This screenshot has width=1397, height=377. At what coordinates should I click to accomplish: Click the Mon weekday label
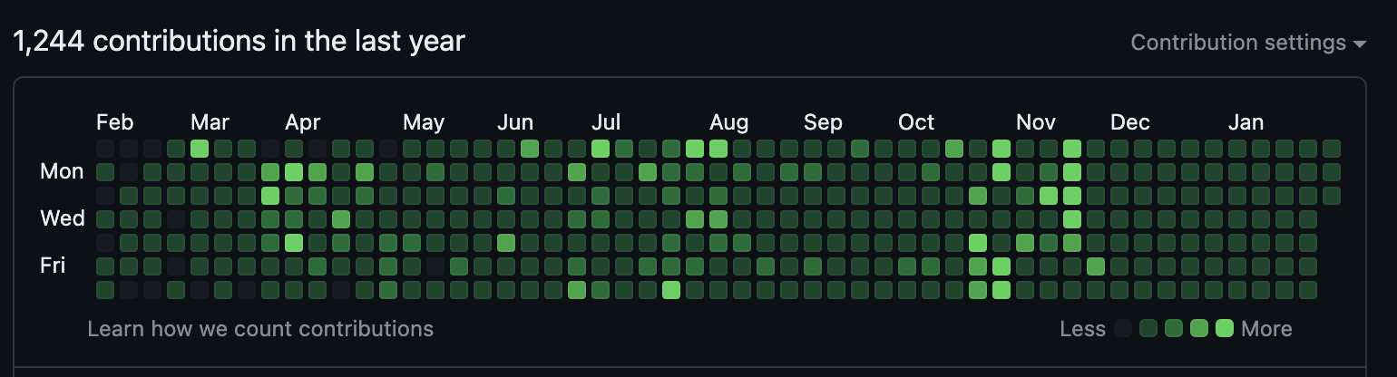pos(62,171)
